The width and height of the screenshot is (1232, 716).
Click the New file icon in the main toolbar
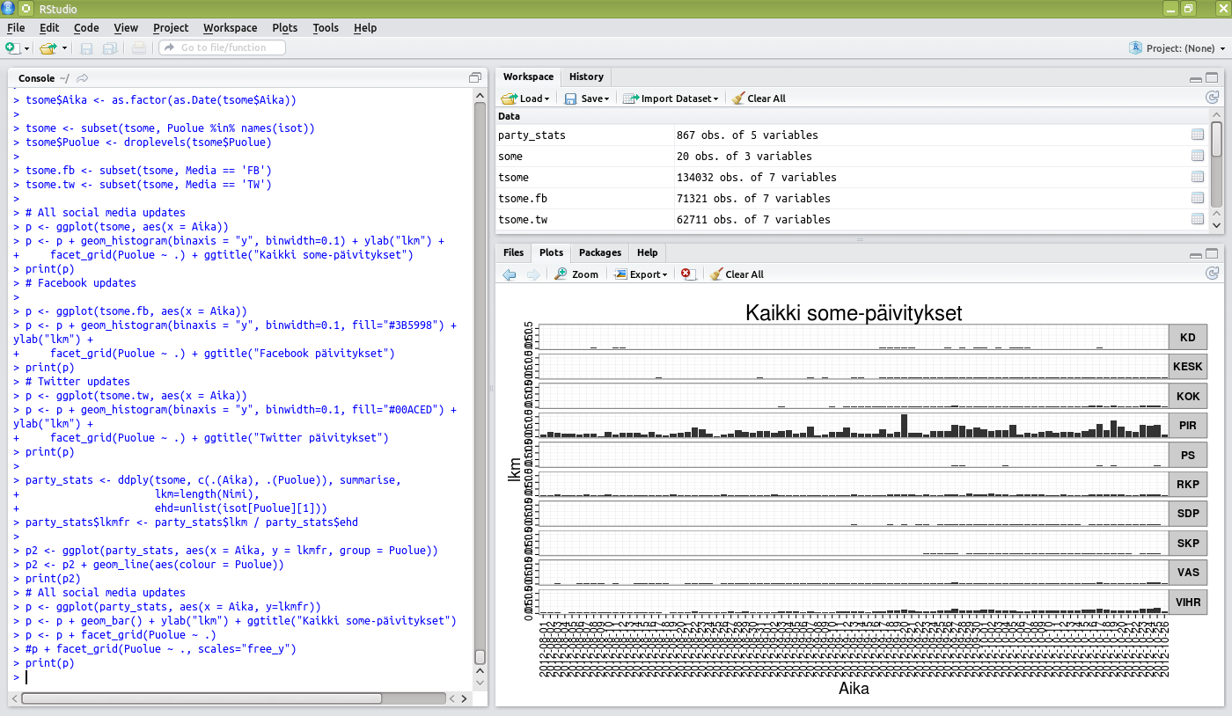[x=11, y=47]
